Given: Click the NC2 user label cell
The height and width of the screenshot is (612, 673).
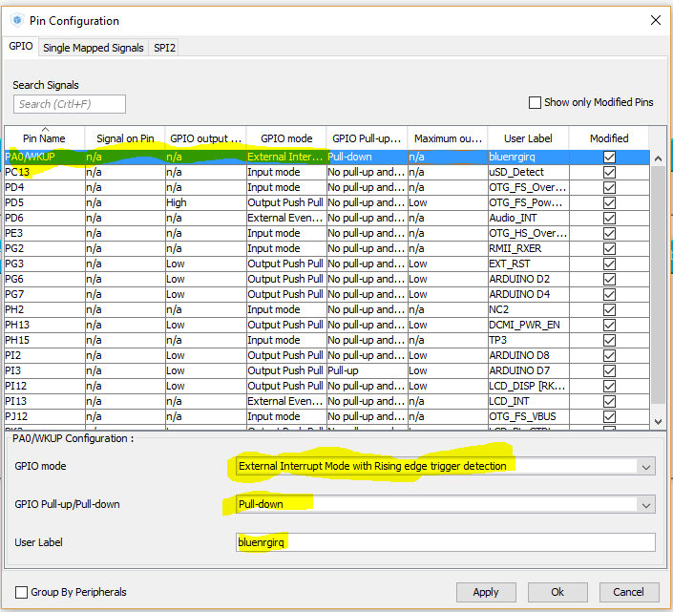Looking at the screenshot, I should 528,310.
